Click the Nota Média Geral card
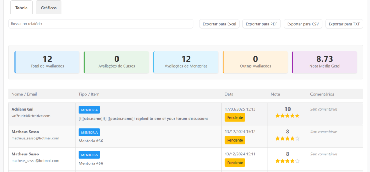Image resolution: width=370 pixels, height=172 pixels. coord(324,62)
